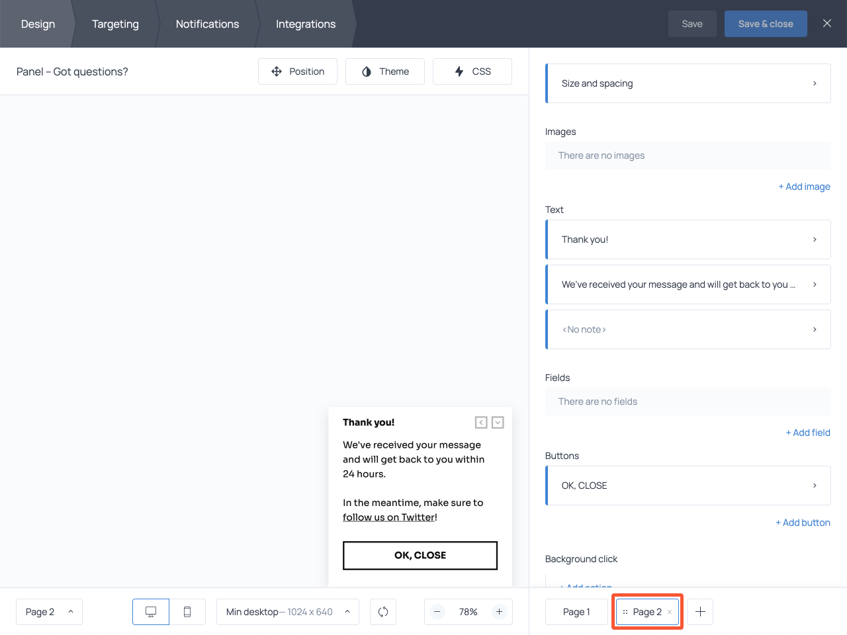Open the Min desktop resolution dropdown
847x635 pixels.
coord(287,611)
